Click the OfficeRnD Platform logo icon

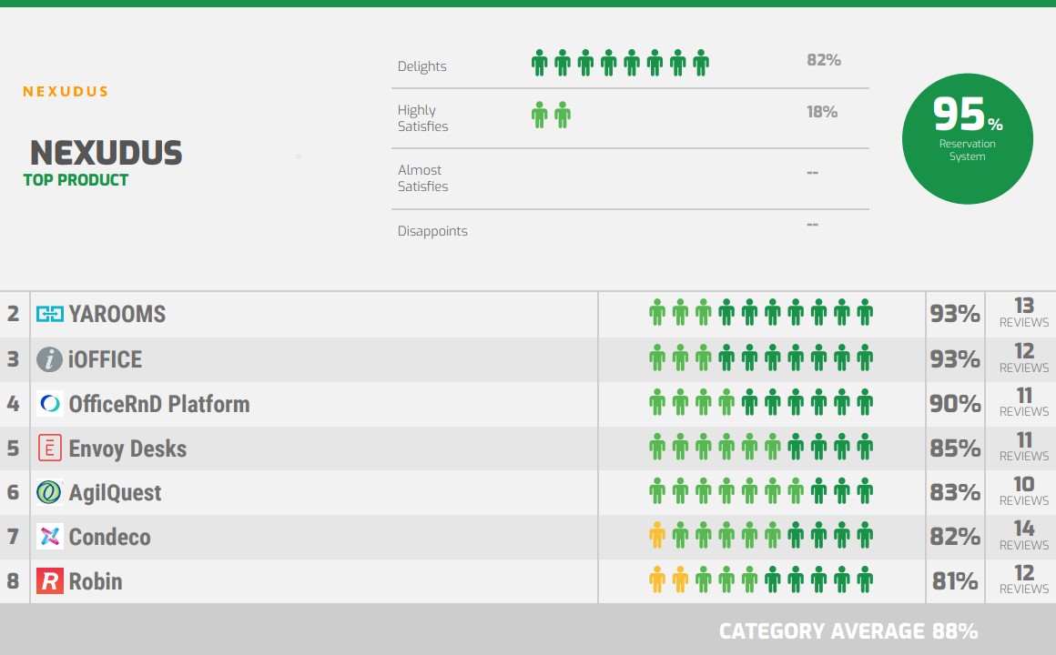click(x=50, y=404)
